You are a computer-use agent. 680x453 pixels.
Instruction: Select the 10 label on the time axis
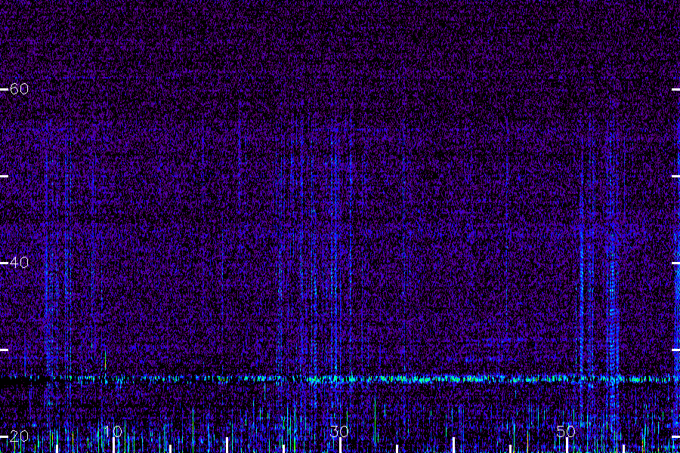(x=113, y=431)
